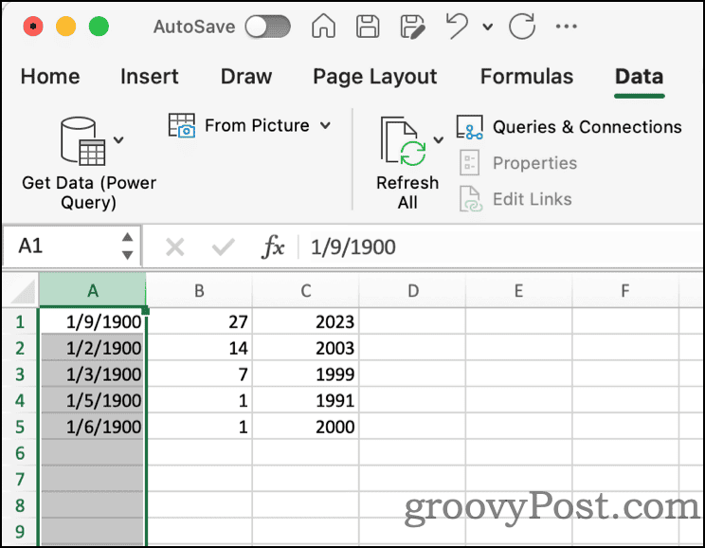705x548 pixels.
Task: Click the Get Data database icon
Action: tap(83, 141)
